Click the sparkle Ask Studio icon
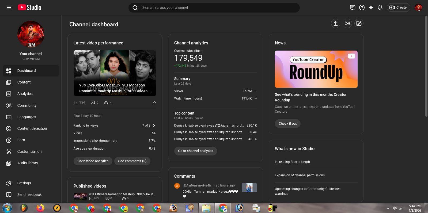This screenshot has width=428, height=213. pyautogui.click(x=371, y=7)
